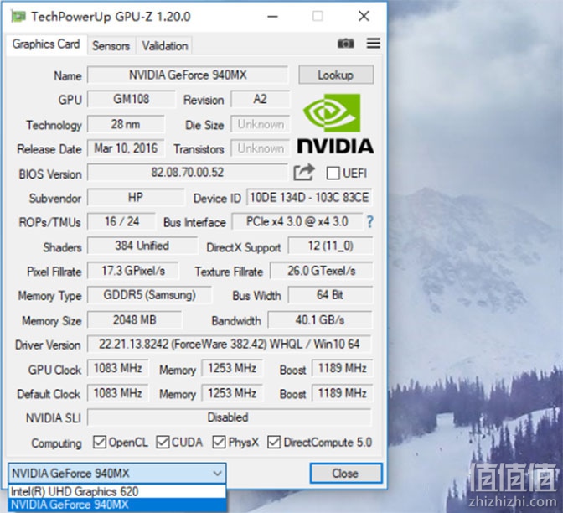The height and width of the screenshot is (513, 563).
Task: Click the Memory Type field GDDR5 (Samsung)
Action: pyautogui.click(x=149, y=295)
